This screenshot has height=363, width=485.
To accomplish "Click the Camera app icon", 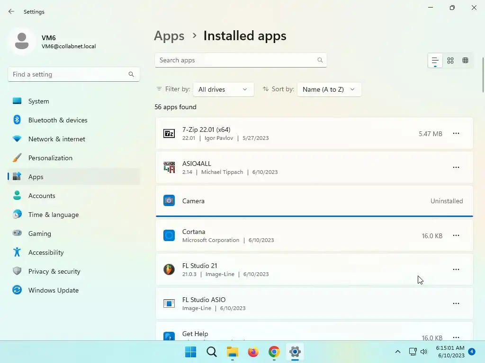I will (x=169, y=200).
